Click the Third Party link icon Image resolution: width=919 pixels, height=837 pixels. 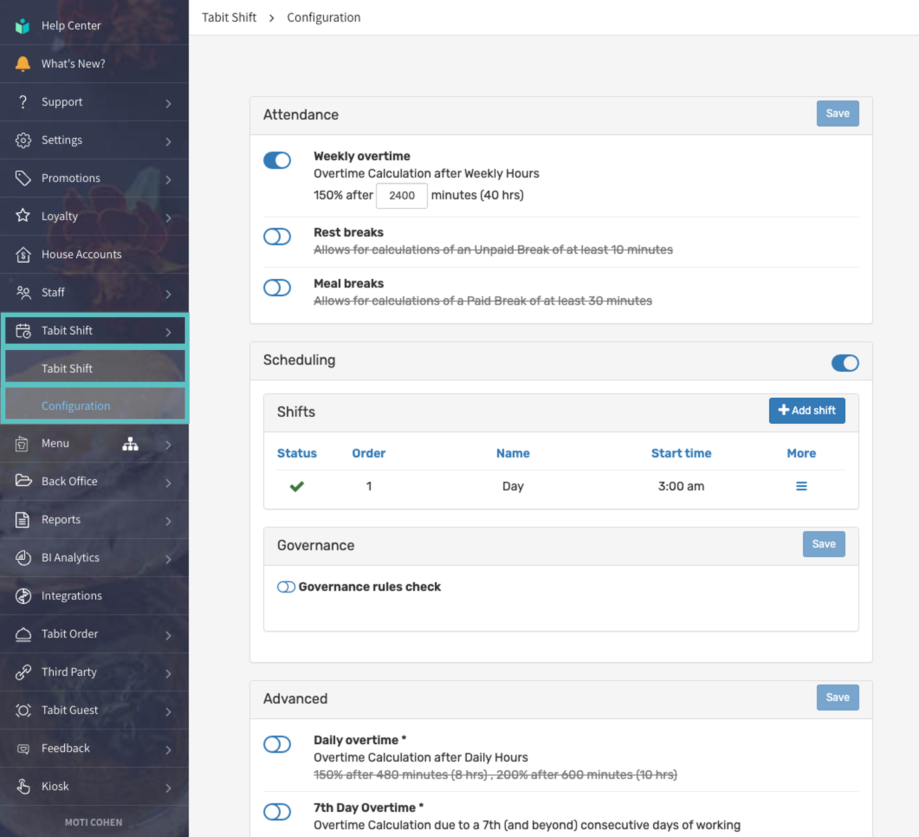click(x=23, y=672)
